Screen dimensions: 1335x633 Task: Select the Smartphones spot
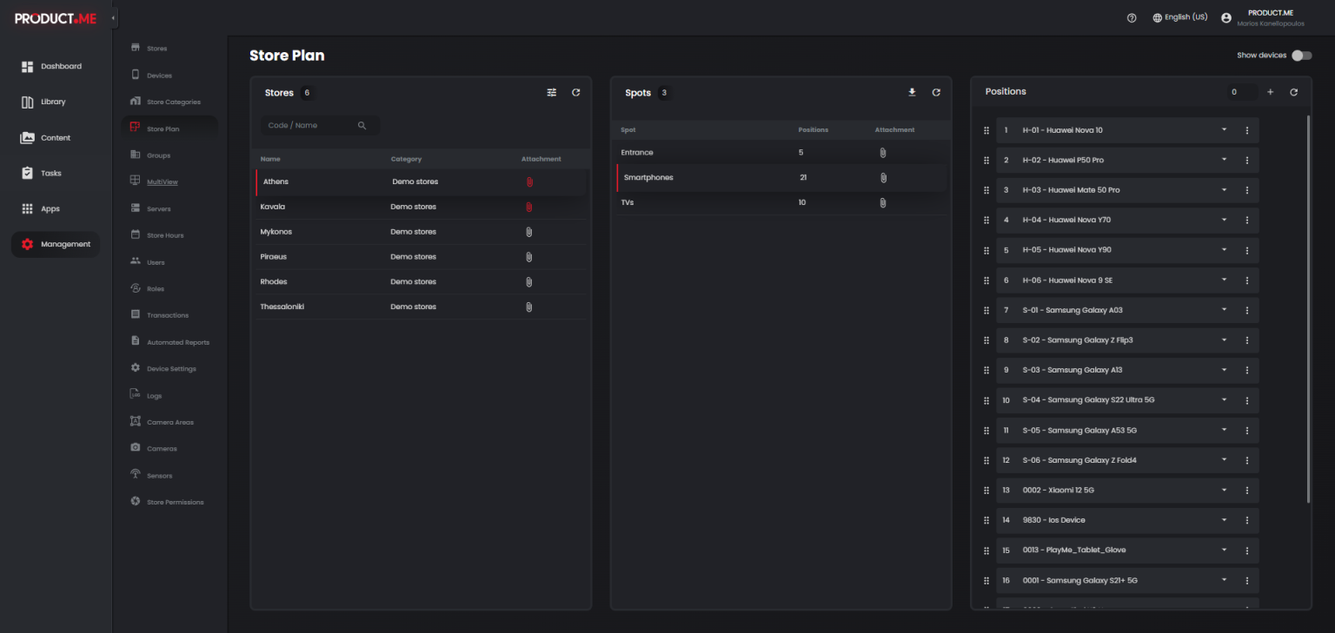click(x=648, y=177)
